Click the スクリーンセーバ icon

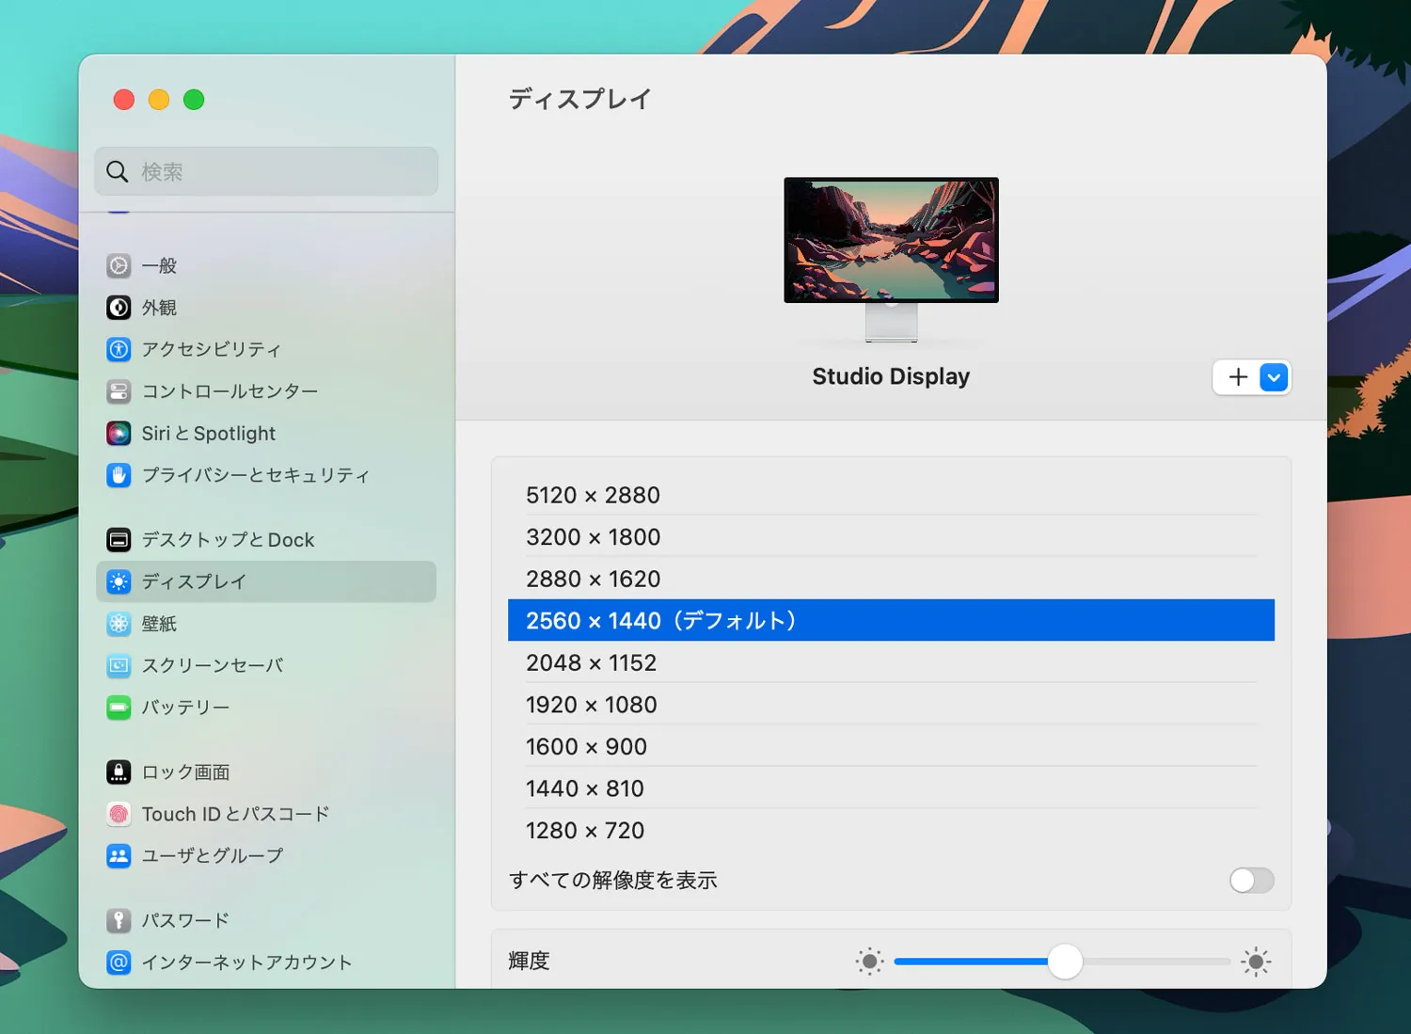click(119, 665)
